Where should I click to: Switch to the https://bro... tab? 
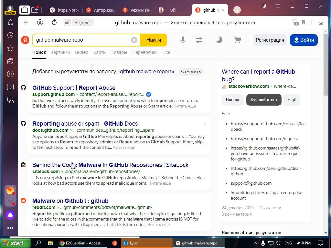(64, 10)
